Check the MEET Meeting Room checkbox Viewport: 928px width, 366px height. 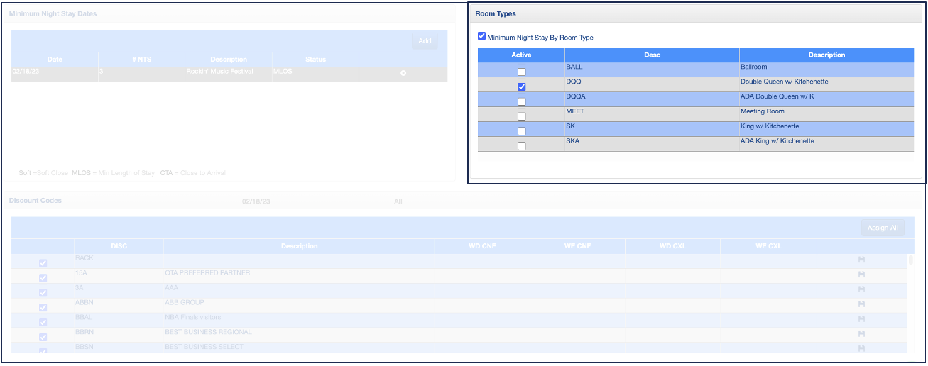(522, 116)
